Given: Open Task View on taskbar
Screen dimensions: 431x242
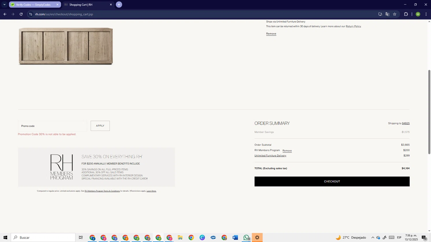Looking at the screenshot, I should click(81, 237).
